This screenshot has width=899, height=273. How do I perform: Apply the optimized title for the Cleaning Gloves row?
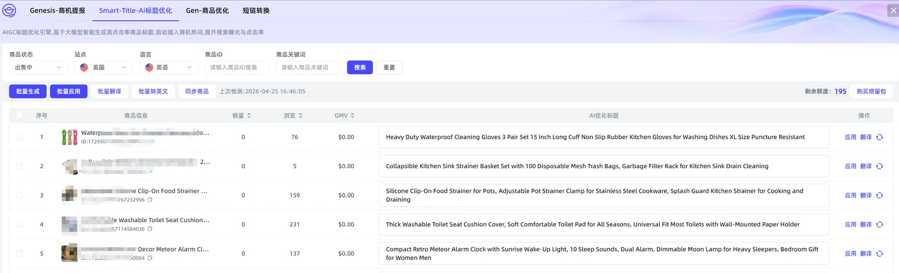850,137
